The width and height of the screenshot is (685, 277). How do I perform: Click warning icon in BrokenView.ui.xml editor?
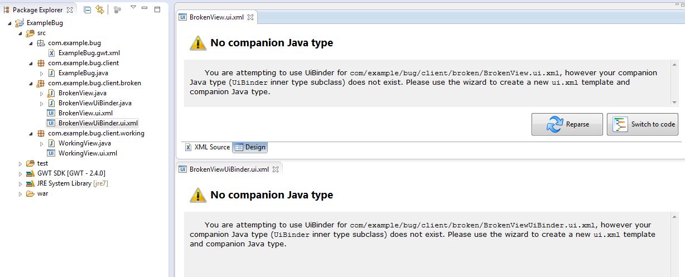(x=198, y=43)
